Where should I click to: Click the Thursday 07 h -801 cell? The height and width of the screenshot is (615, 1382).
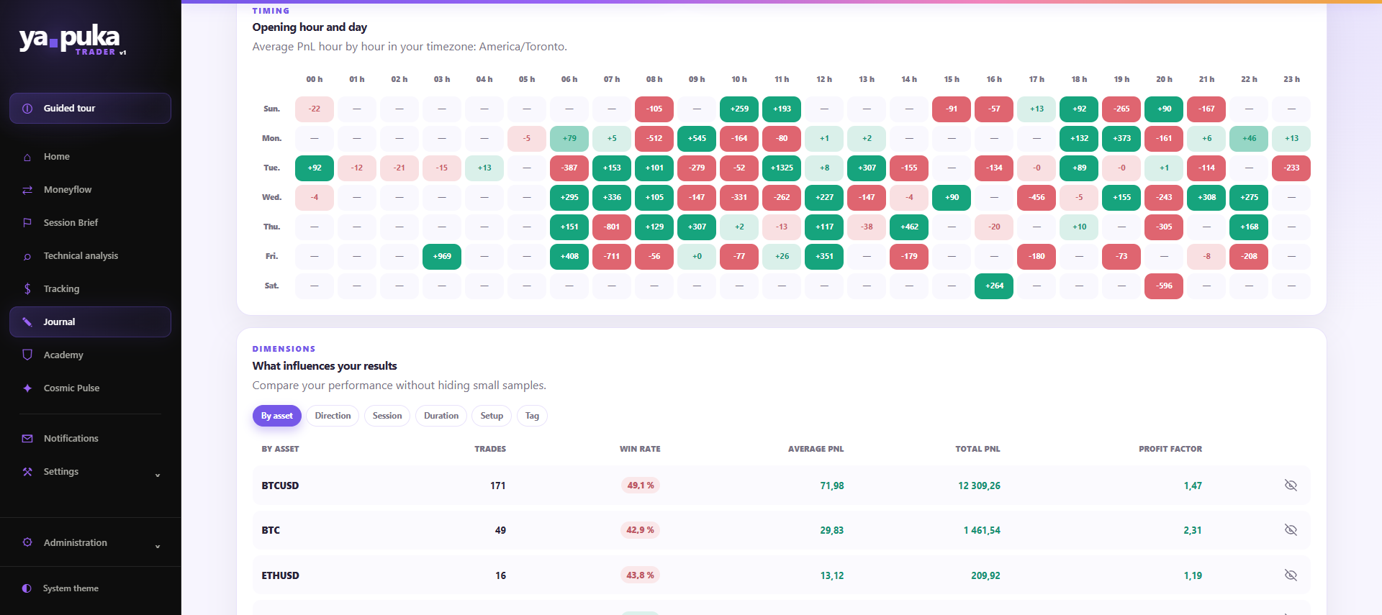click(x=612, y=227)
